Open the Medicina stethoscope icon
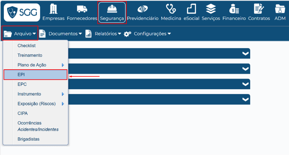 coord(171,9)
